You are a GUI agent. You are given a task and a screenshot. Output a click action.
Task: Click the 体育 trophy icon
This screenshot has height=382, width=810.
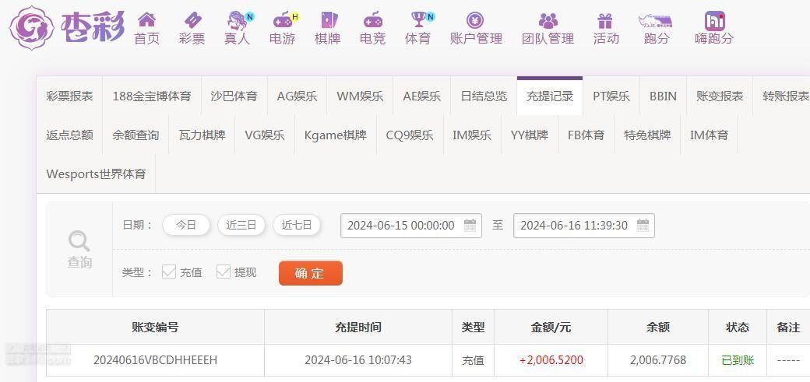click(420, 19)
